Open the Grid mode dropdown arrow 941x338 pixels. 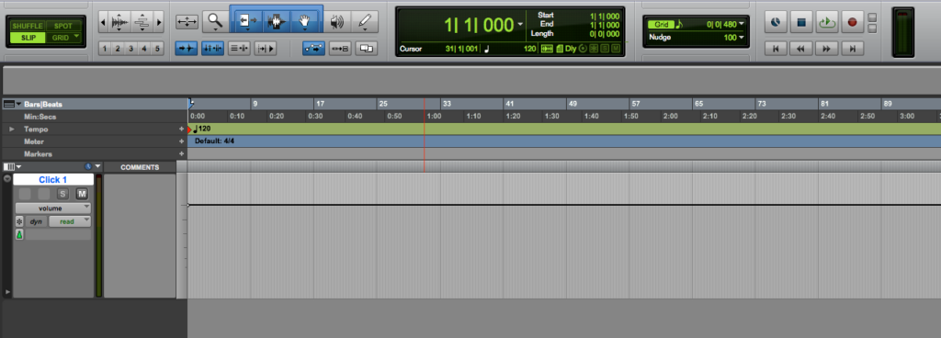point(77,37)
